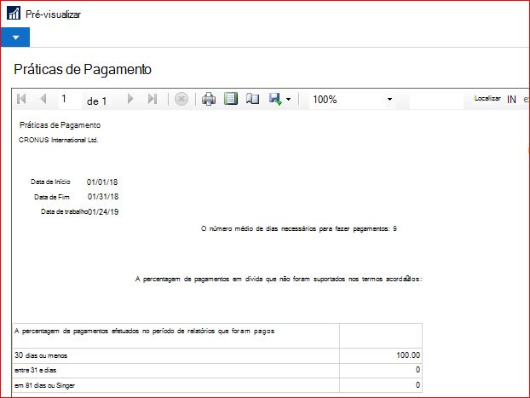The height and width of the screenshot is (398, 530).
Task: Select the start date 01/01/18
Action: pyautogui.click(x=102, y=182)
